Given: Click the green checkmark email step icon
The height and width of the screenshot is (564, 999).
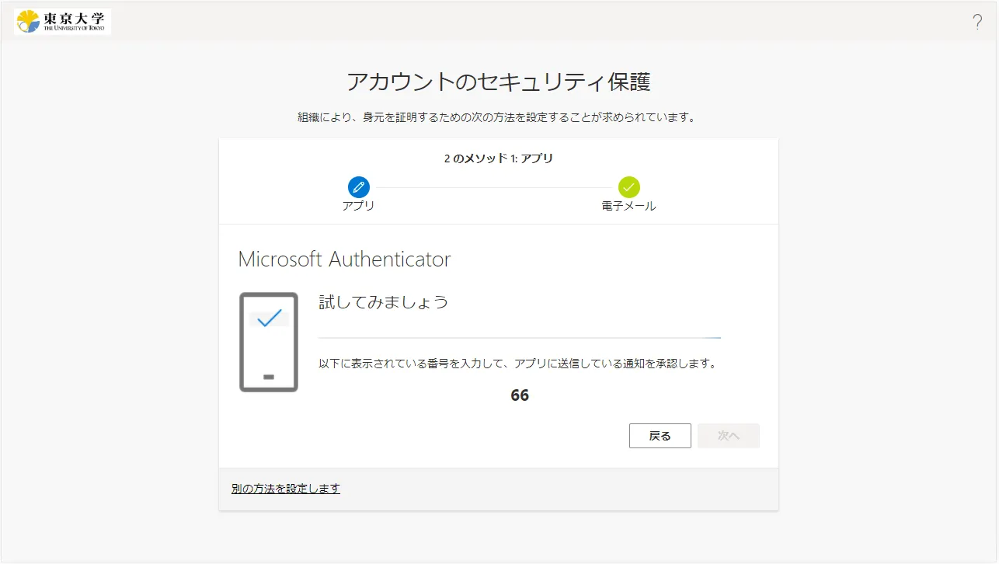Looking at the screenshot, I should click(628, 187).
